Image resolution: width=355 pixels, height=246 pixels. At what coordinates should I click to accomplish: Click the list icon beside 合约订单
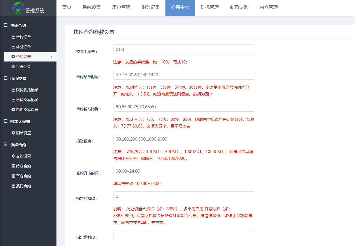pos(13,37)
